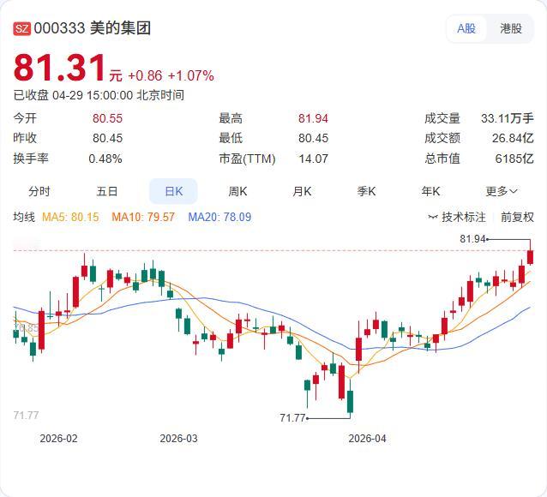Click 最高 value 81.94 in stats
The height and width of the screenshot is (497, 547).
click(x=313, y=118)
